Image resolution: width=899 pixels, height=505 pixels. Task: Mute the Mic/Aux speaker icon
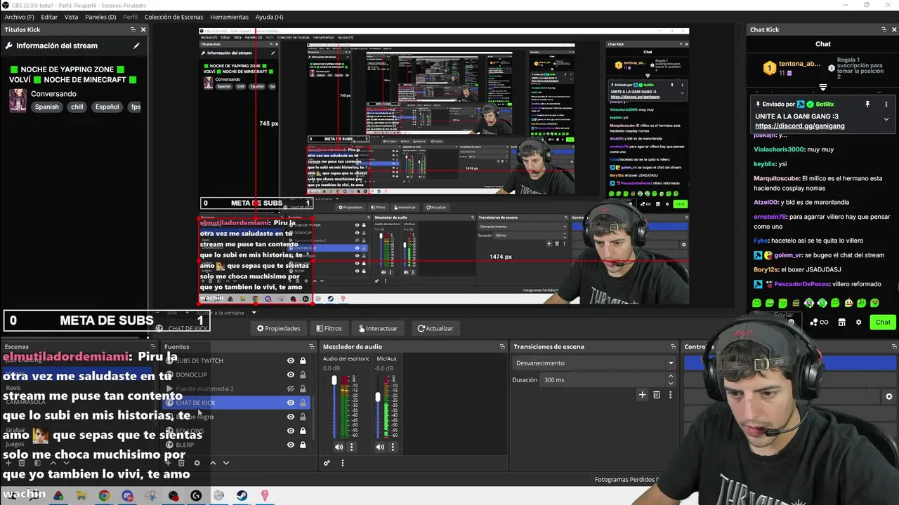tap(380, 447)
